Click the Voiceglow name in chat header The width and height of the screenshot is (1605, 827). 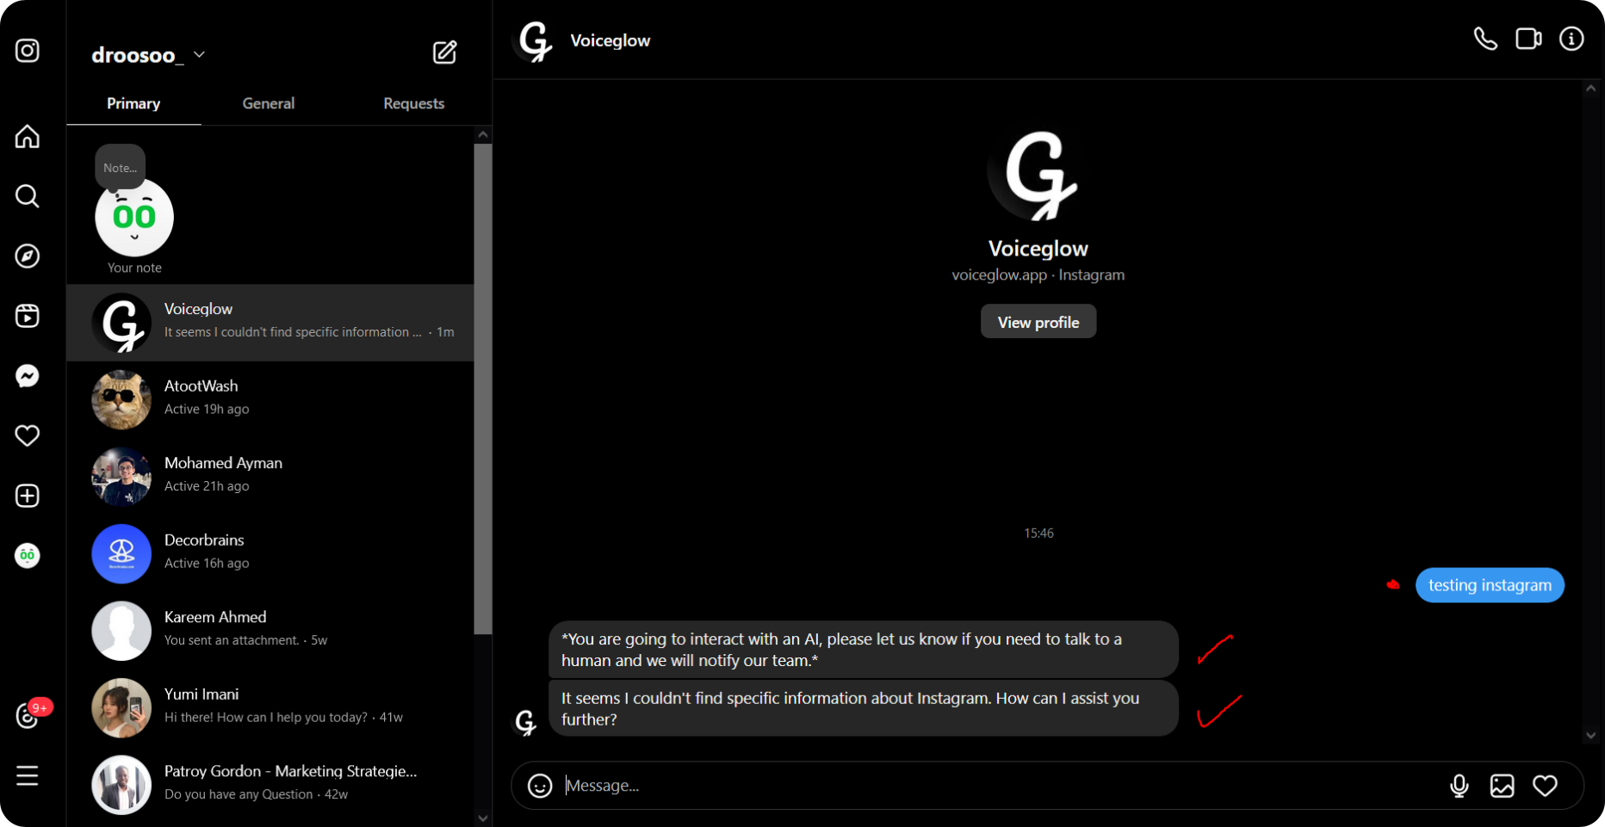610,40
